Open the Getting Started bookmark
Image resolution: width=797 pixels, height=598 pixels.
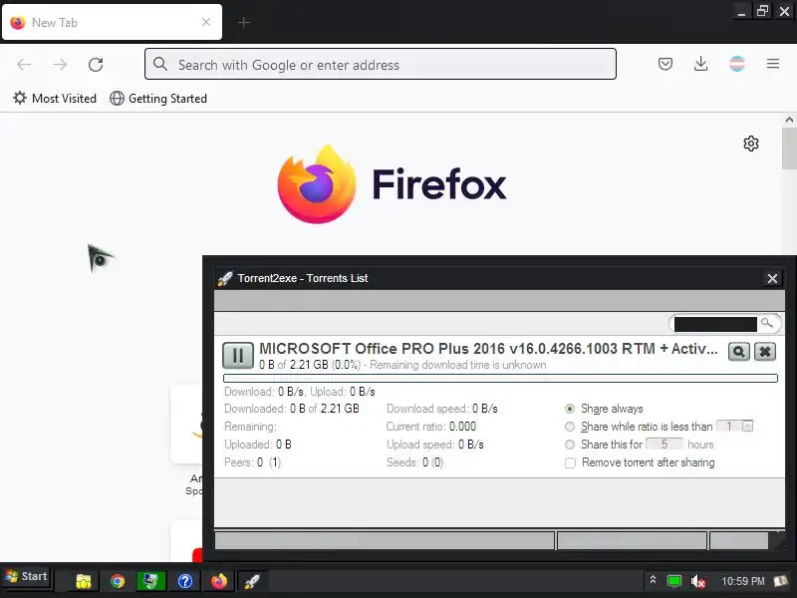click(158, 98)
